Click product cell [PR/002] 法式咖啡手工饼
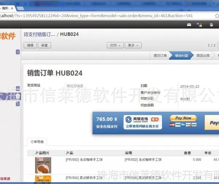Image resolution: width=219 pixels, height=184 pixels. (x=84, y=159)
